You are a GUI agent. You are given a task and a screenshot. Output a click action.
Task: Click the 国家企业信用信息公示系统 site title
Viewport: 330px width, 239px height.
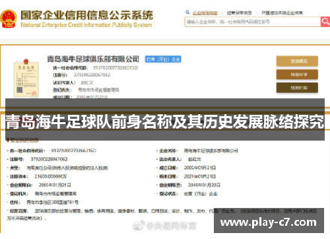[x=87, y=15]
